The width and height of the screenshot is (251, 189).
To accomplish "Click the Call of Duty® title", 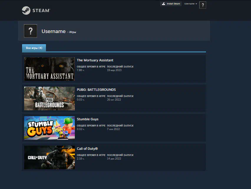I will 87,149.
